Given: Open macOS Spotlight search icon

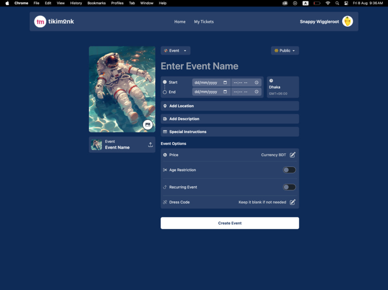Looking at the screenshot, I should tap(337, 3).
